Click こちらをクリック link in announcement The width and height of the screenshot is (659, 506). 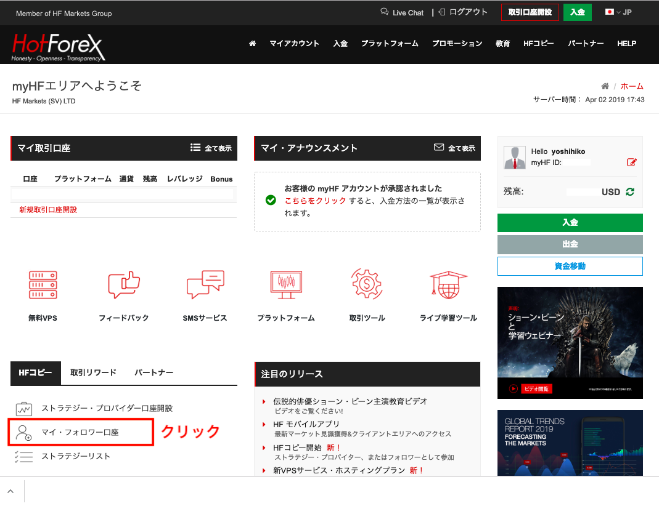315,201
